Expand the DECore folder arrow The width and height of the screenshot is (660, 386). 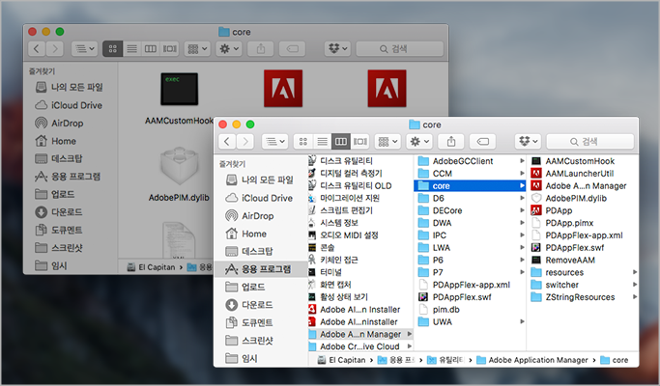(522, 210)
